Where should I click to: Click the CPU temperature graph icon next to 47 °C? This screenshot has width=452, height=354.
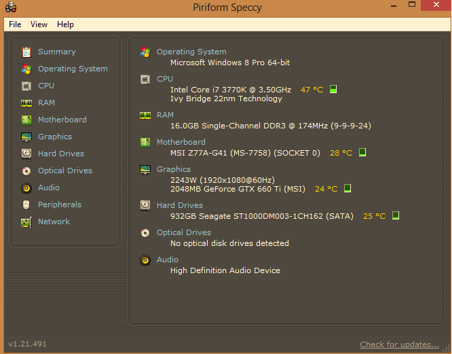tap(333, 89)
